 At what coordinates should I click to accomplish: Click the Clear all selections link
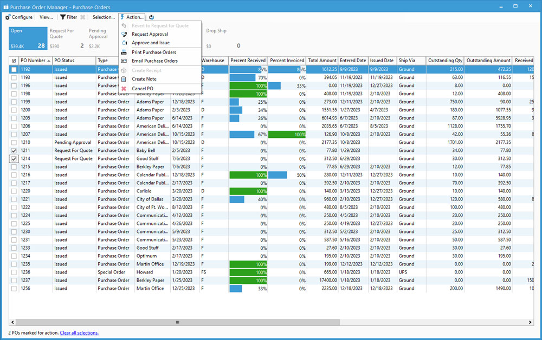pos(79,333)
